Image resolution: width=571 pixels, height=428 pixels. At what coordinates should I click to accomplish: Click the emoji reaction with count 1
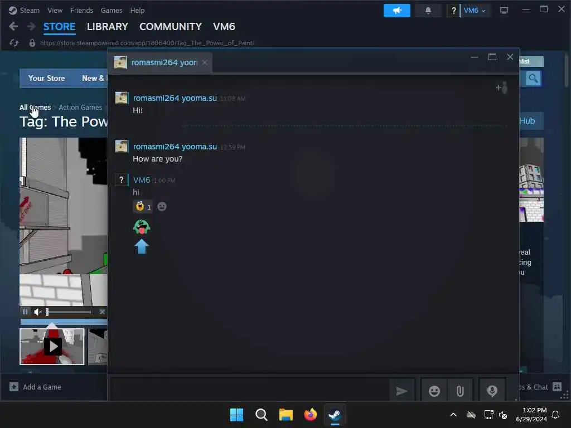click(143, 207)
